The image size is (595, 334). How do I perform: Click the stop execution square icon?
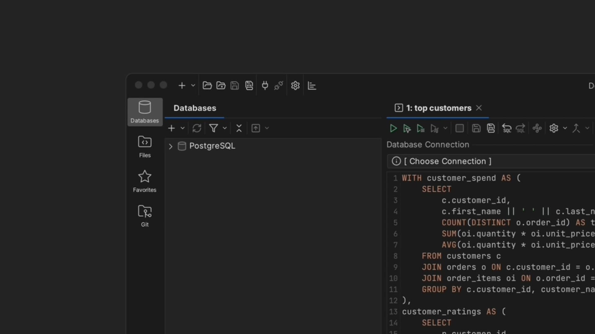click(460, 128)
